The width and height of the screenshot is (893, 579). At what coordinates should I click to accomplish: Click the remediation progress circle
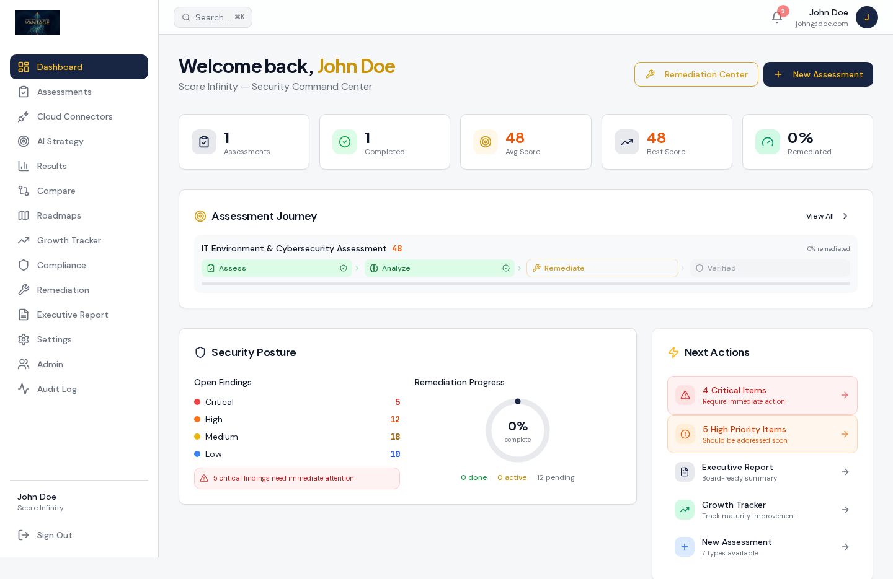(x=518, y=430)
